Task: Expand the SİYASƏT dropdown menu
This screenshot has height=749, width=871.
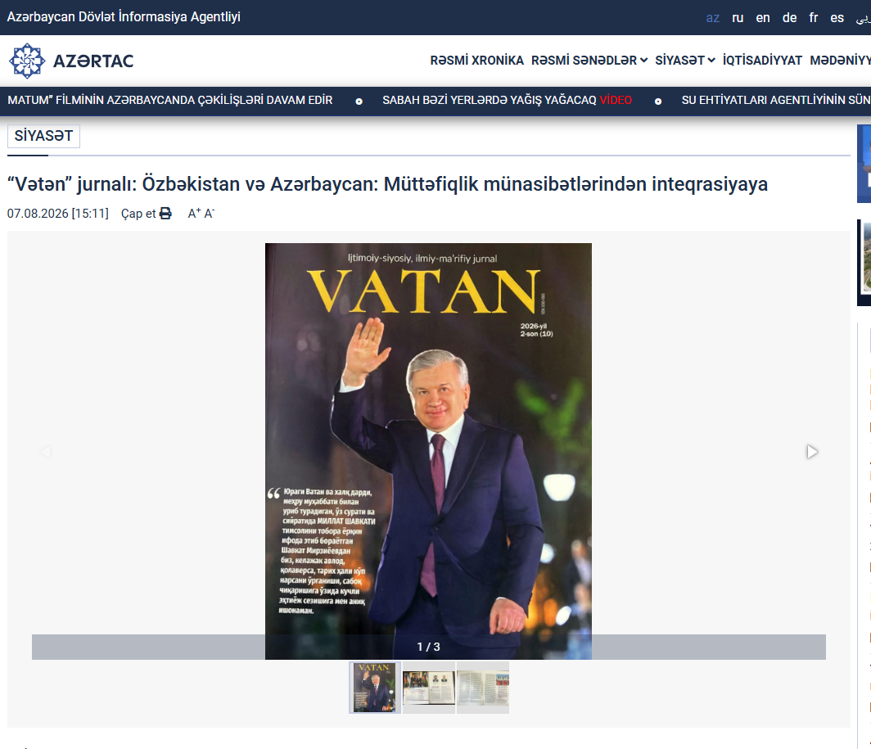Action: click(x=684, y=60)
